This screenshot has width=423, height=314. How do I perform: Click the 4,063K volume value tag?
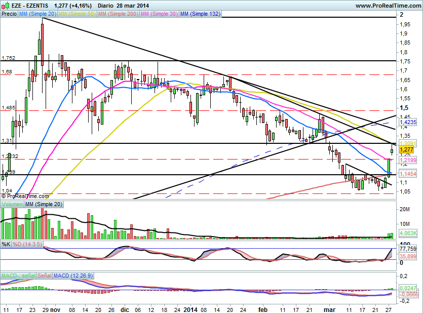tap(408, 233)
